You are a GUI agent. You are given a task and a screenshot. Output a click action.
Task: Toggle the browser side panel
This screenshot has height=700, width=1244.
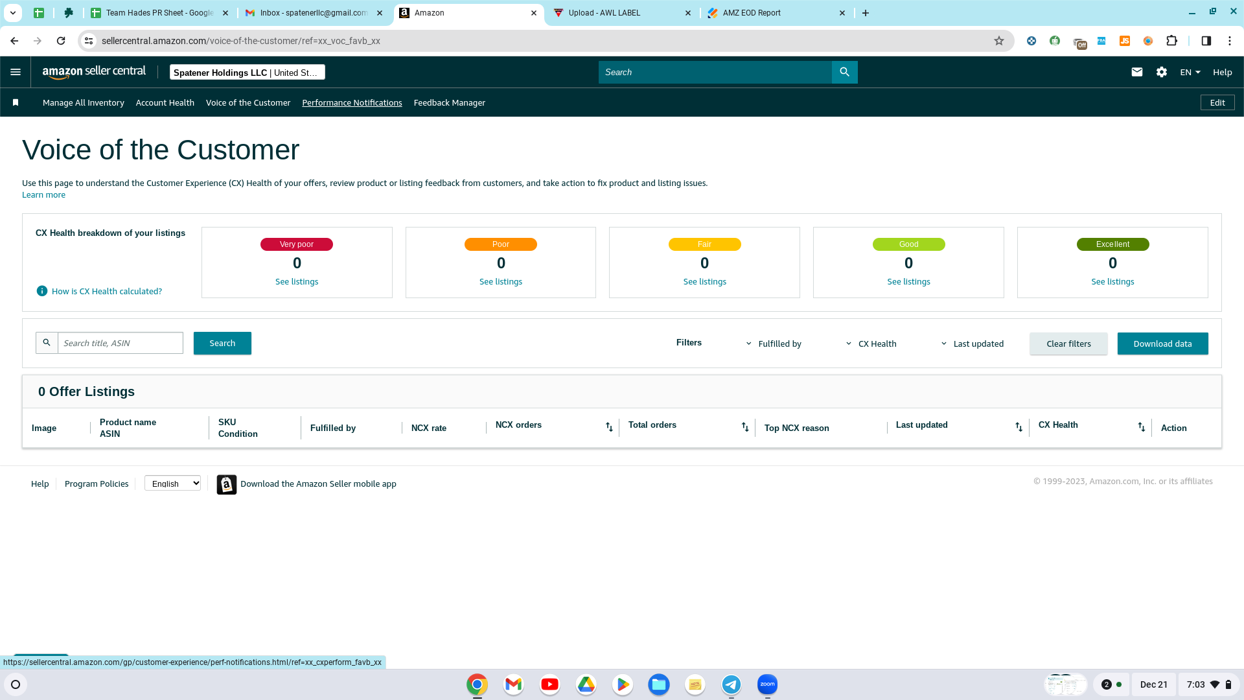1206,41
